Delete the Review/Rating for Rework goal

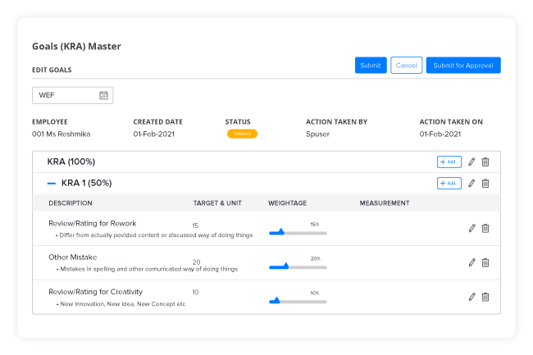tap(485, 229)
